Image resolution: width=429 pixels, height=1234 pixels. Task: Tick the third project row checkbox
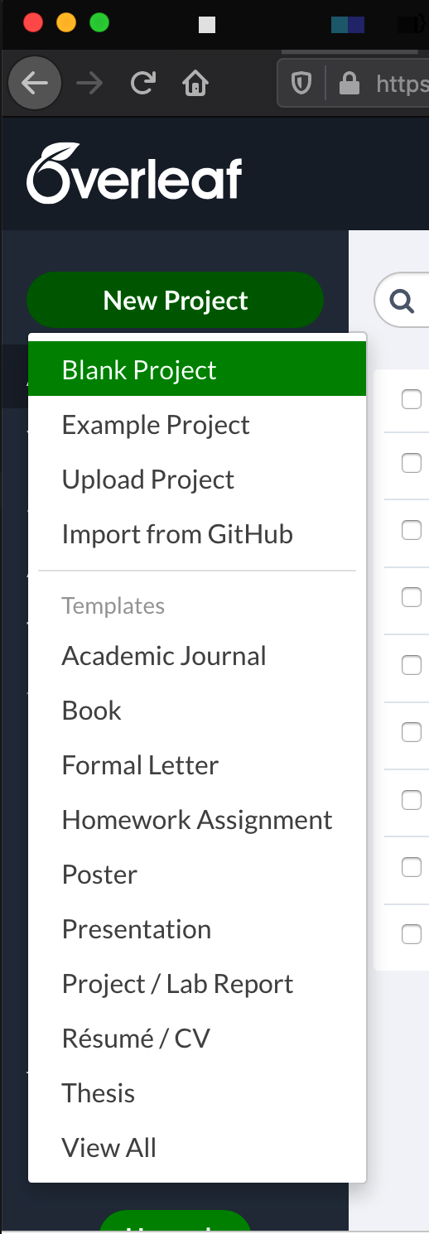coord(412,530)
